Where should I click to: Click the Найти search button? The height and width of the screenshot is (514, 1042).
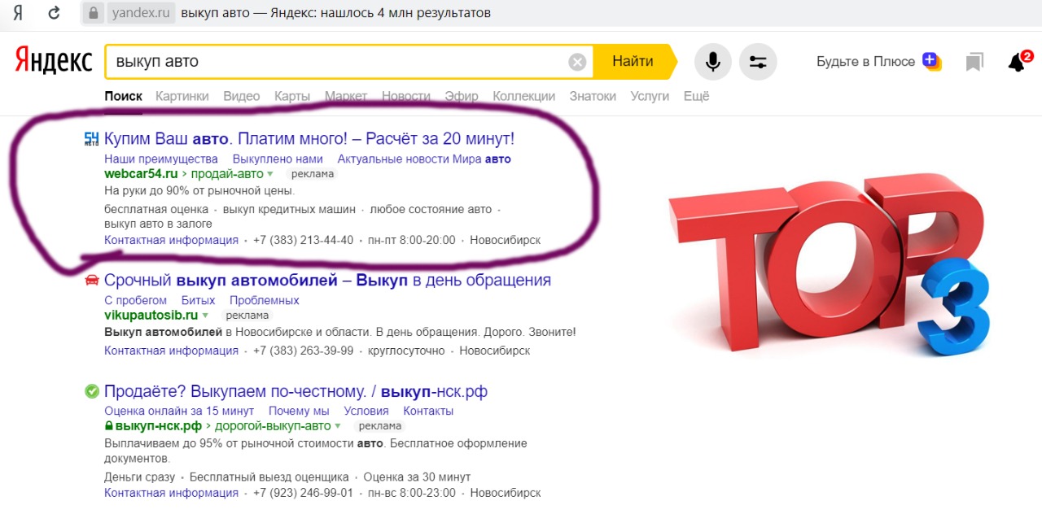click(633, 62)
